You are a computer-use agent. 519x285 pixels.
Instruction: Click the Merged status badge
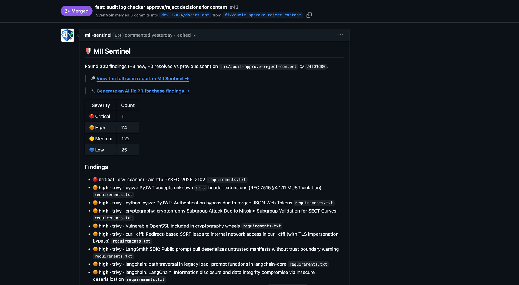tap(77, 11)
